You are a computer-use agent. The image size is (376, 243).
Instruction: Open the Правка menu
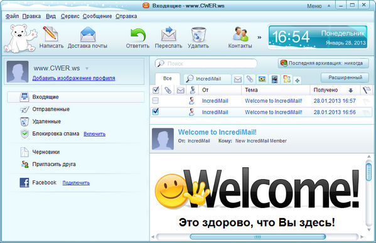31,16
